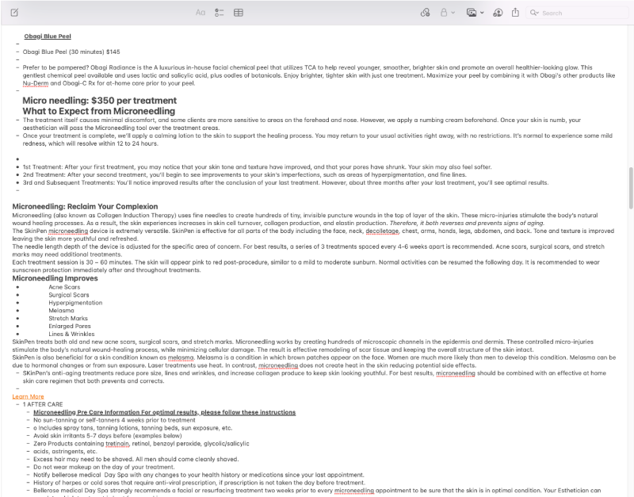The image size is (634, 497).
Task: Click 'SKinPen's anti-aging treatments' dash paragraph
Action: pos(314,377)
